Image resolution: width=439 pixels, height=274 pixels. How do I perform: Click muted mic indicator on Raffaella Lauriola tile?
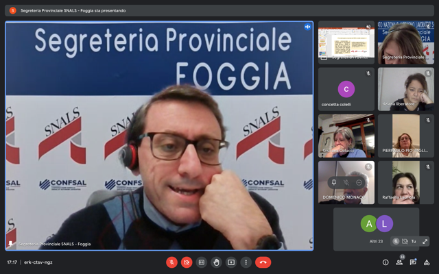click(x=428, y=167)
